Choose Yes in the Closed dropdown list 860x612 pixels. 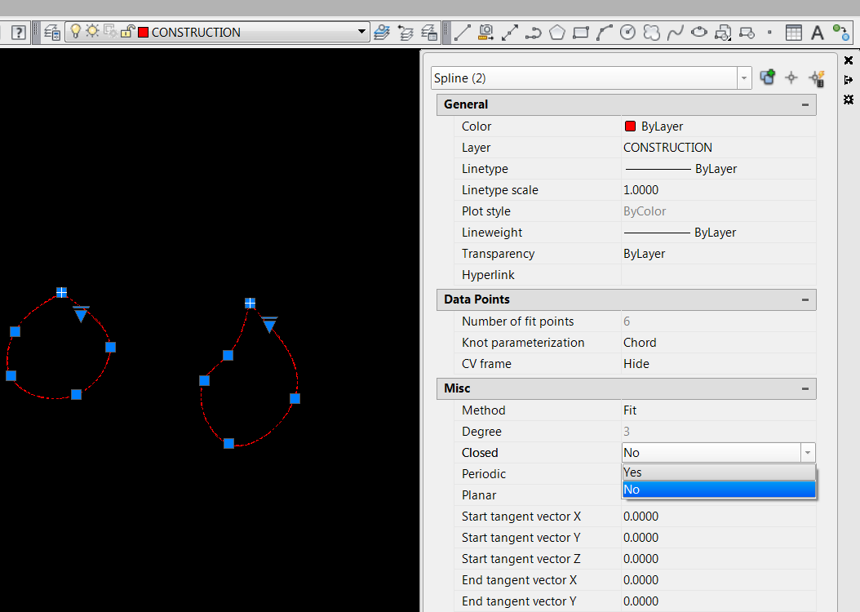(x=719, y=472)
